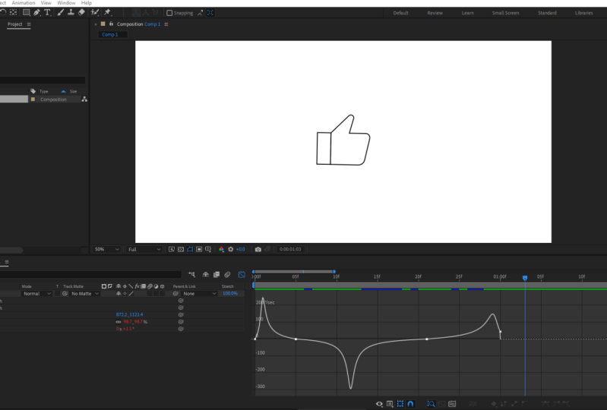Show channel and color management settings
This screenshot has width=607, height=410.
click(x=221, y=249)
